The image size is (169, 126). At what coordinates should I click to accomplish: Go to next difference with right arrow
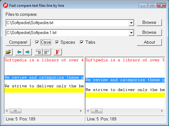pyautogui.click(x=28, y=52)
